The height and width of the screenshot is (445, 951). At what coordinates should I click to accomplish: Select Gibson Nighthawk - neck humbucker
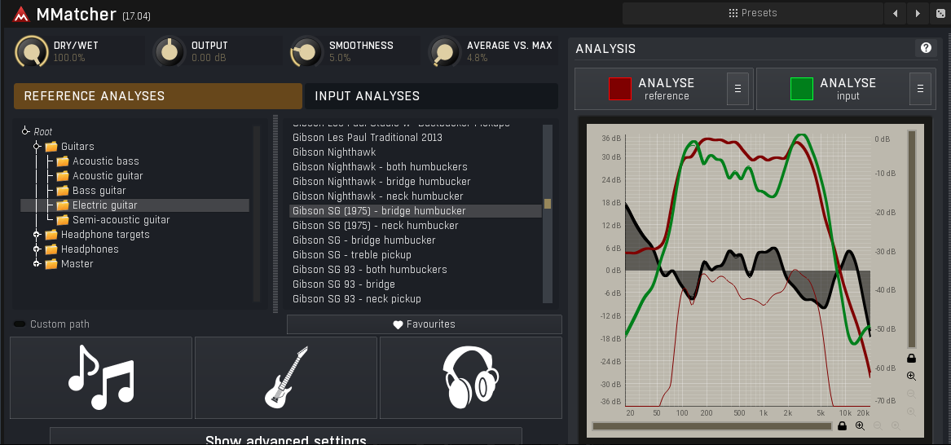coord(416,196)
